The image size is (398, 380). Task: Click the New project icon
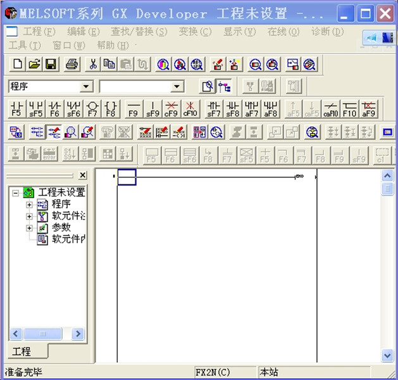(x=18, y=64)
